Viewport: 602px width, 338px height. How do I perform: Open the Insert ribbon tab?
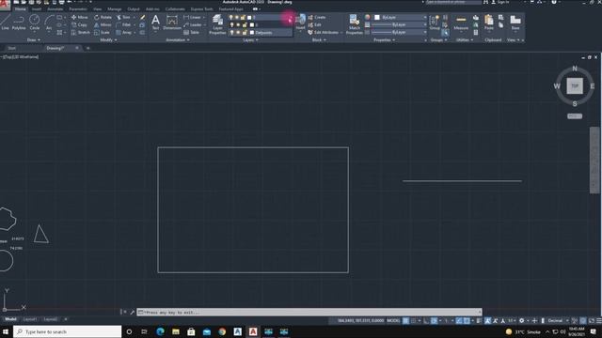tap(37, 8)
